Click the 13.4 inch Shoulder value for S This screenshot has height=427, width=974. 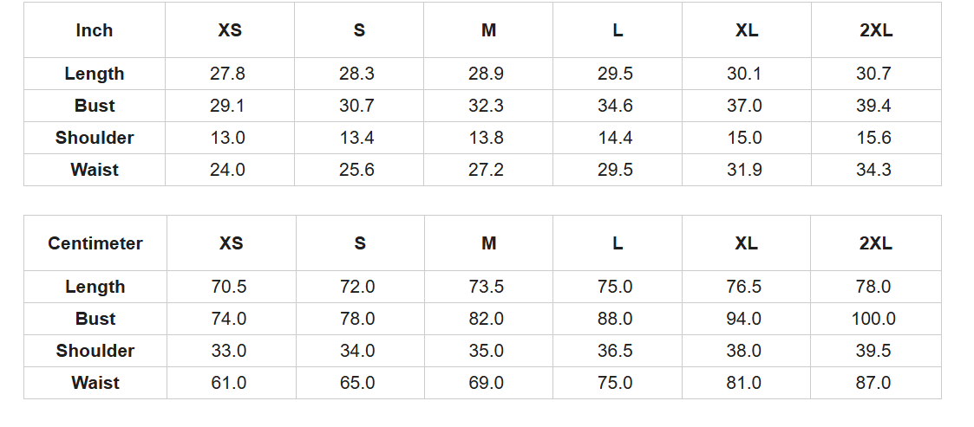[x=356, y=138]
